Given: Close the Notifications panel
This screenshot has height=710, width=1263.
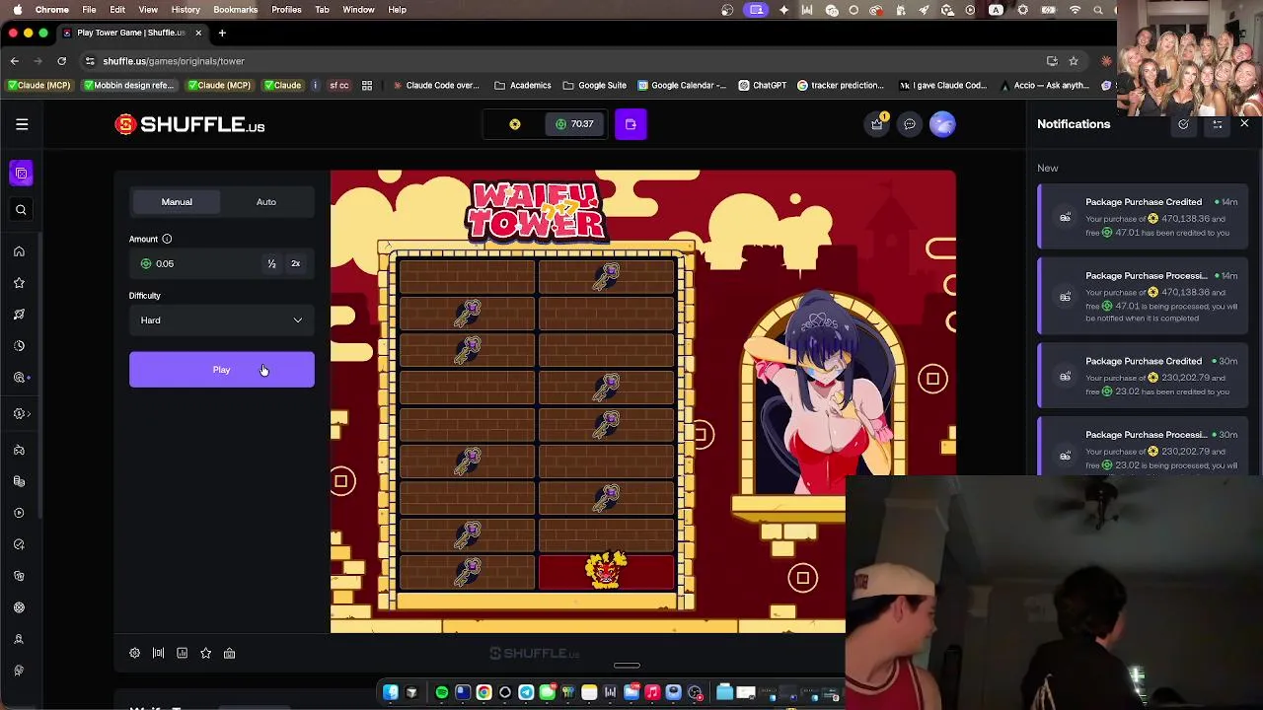Looking at the screenshot, I should click(x=1244, y=124).
